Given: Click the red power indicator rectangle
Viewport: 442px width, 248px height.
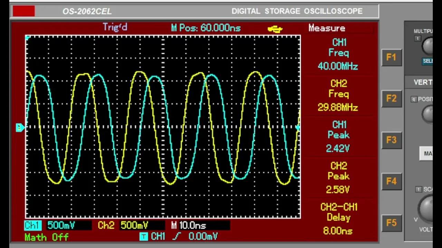Looking at the screenshot, I should click(x=24, y=11).
